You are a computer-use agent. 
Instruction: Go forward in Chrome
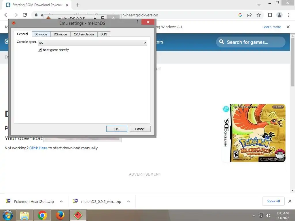coord(16,15)
